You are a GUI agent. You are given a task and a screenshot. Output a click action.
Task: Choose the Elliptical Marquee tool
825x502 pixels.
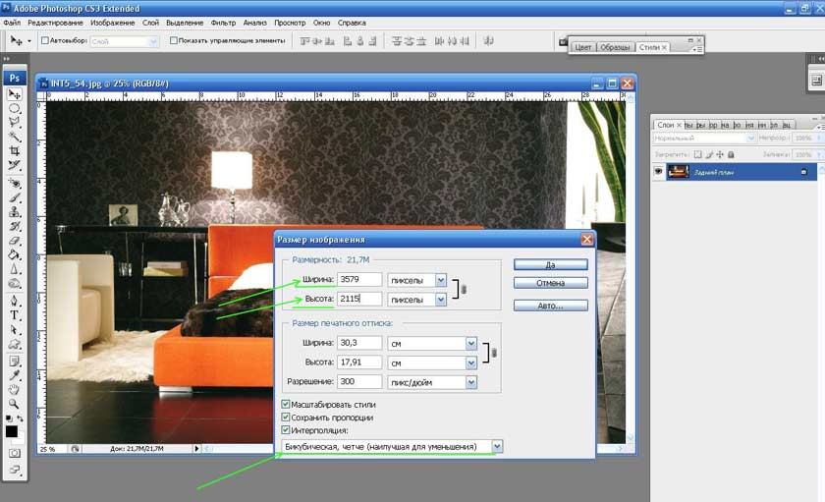[x=15, y=109]
